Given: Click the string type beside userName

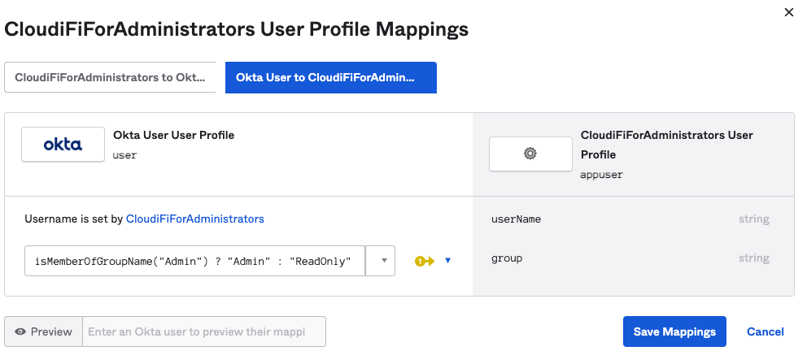Looking at the screenshot, I should tap(754, 219).
